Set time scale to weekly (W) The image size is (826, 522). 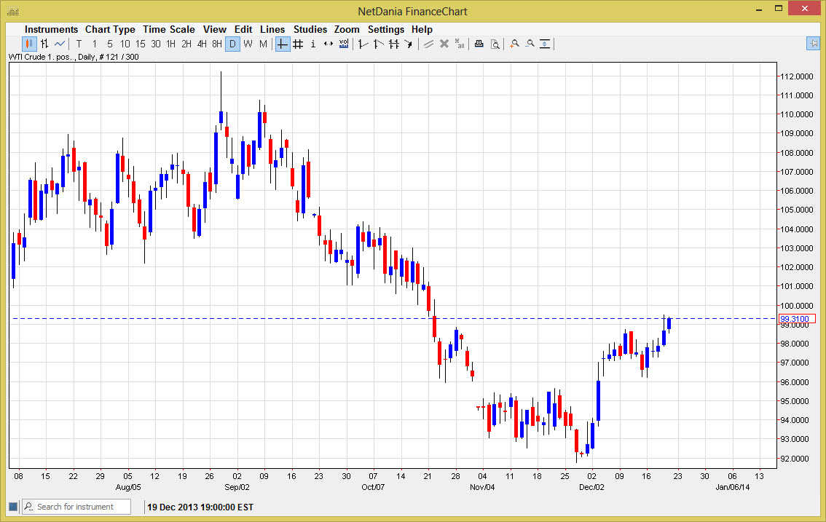coord(248,44)
